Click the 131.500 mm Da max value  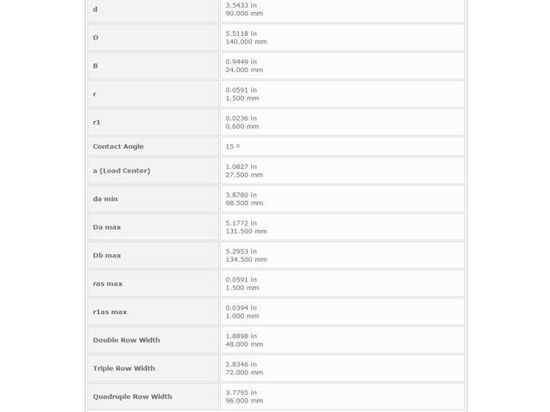click(246, 232)
